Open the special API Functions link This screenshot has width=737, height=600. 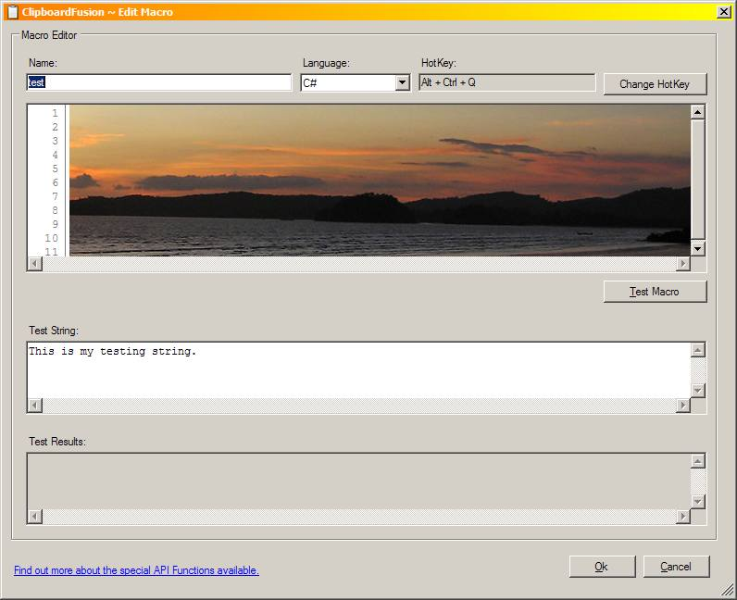pos(136,570)
